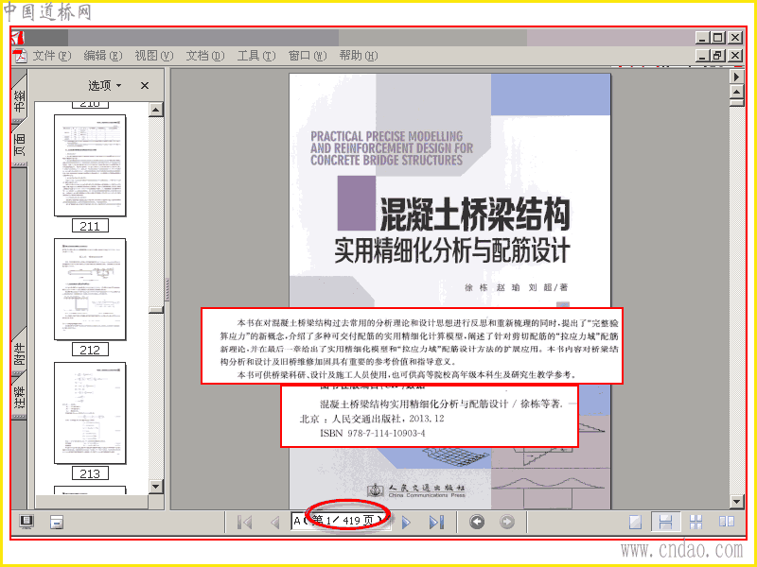Switch to the 页面 side tab
The image size is (757, 567).
tap(19, 144)
